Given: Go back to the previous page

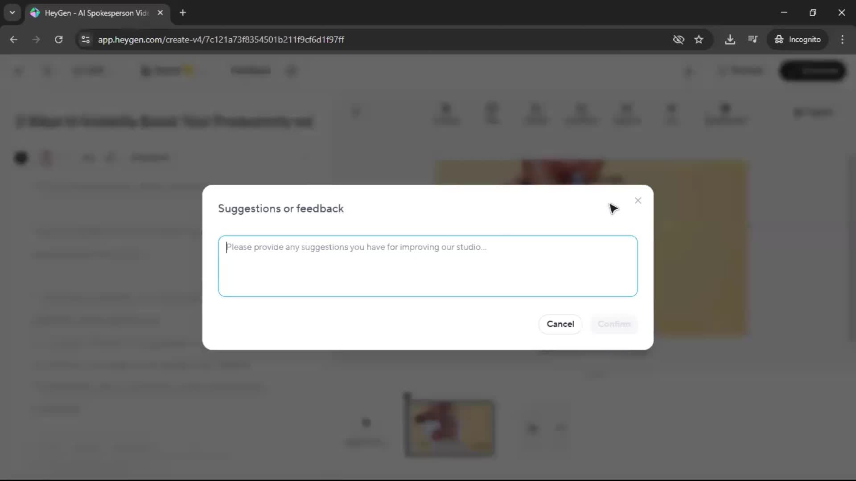Looking at the screenshot, I should (x=14, y=40).
